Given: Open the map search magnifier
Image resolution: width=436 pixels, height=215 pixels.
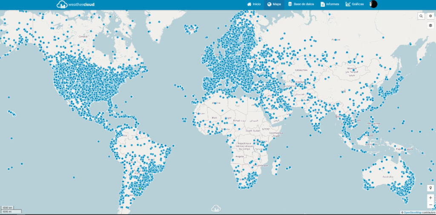Looking at the screenshot, I should [x=421, y=16].
